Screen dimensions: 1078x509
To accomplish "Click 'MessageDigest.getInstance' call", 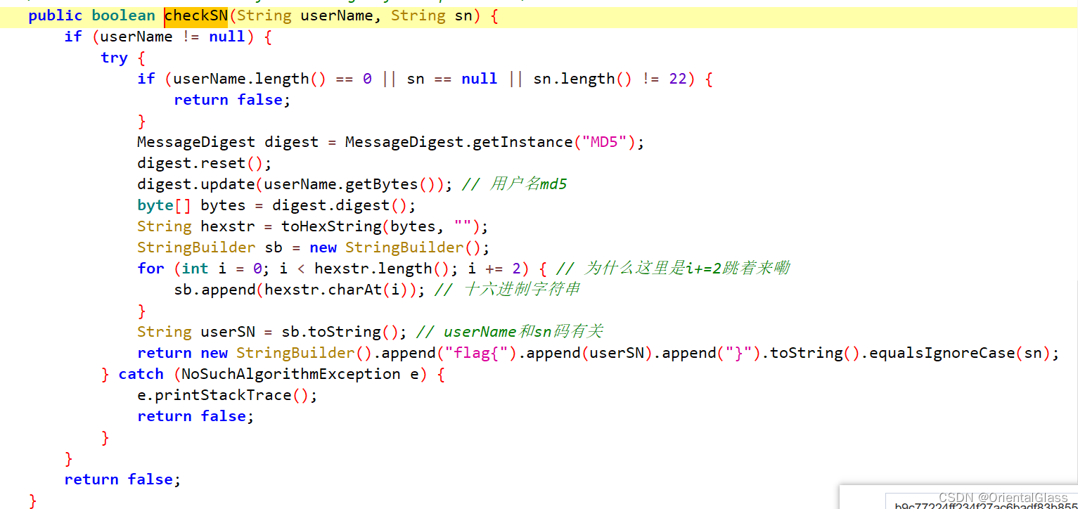I will pyautogui.click(x=459, y=143).
